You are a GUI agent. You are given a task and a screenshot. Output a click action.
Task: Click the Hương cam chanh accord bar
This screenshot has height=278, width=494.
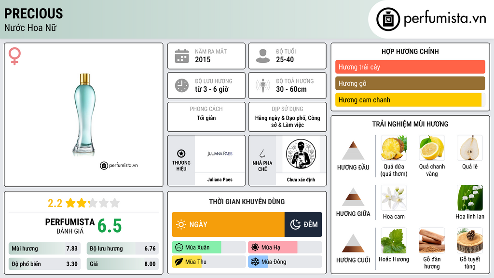(x=410, y=99)
